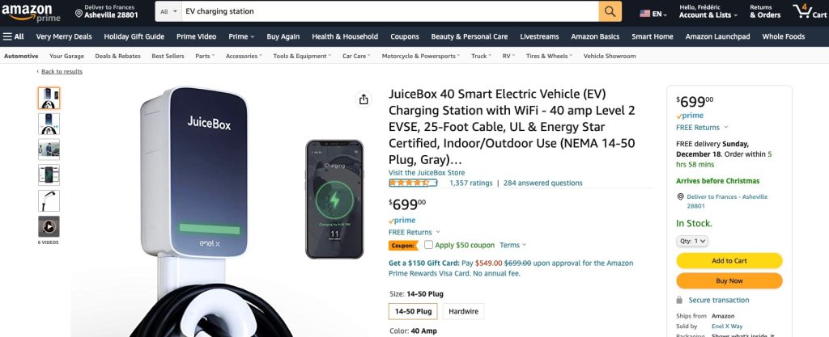Play the 6 Videos thumbnail
The height and width of the screenshot is (337, 829).
(x=49, y=226)
